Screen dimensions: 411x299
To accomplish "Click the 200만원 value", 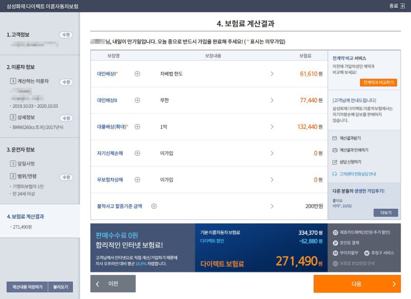I will click(314, 206).
